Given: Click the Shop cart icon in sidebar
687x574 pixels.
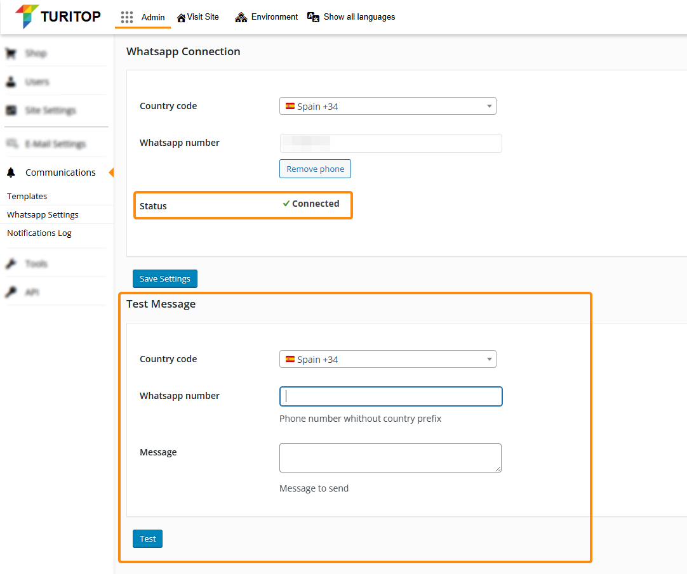Looking at the screenshot, I should pos(11,53).
